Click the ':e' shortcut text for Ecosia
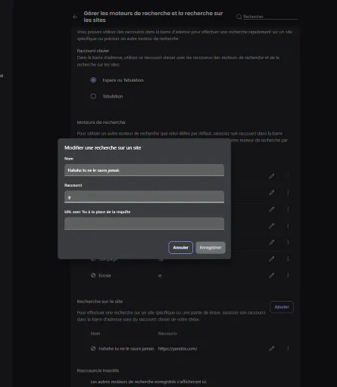The height and width of the screenshot is (387, 337). (x=160, y=276)
